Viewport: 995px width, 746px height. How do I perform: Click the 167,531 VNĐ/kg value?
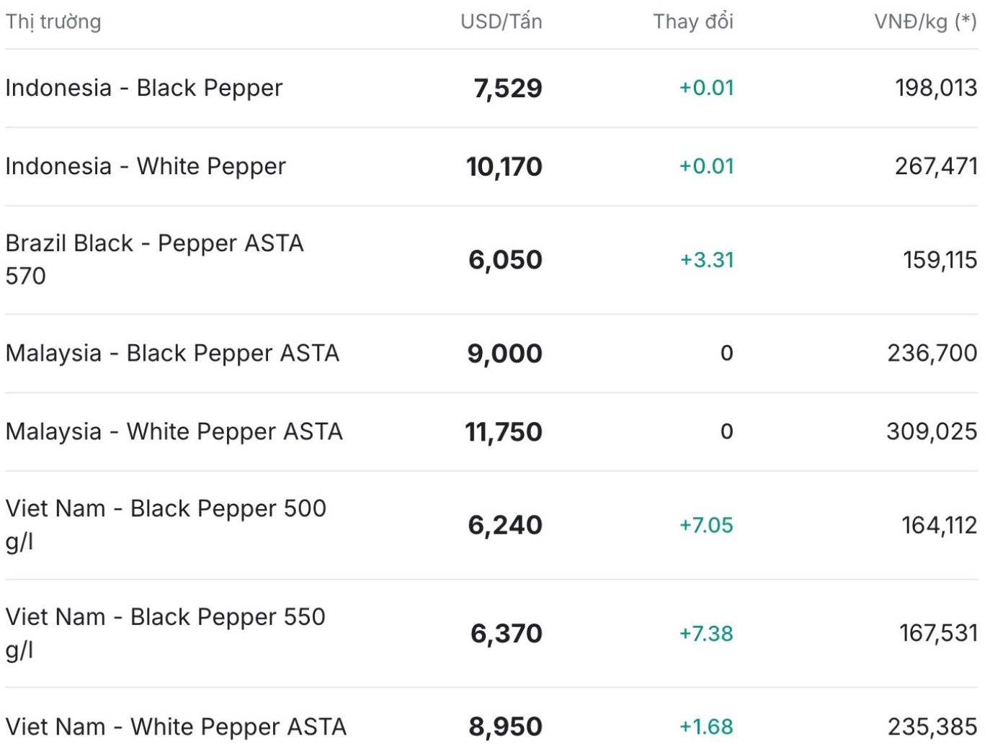pos(937,633)
